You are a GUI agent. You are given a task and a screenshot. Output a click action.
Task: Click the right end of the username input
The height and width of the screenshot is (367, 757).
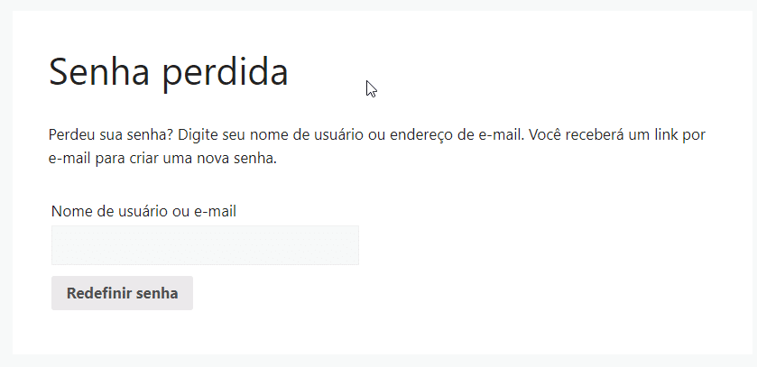coord(352,245)
